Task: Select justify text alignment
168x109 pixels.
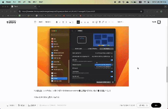Action: [88, 22]
